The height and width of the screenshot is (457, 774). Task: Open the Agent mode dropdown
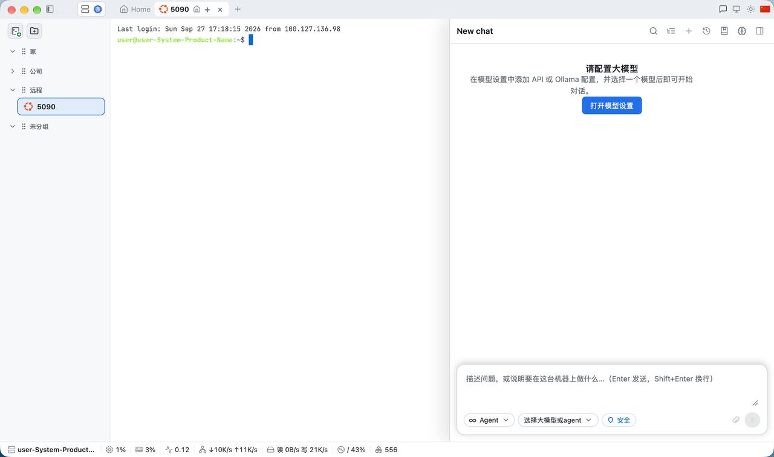tap(489, 420)
